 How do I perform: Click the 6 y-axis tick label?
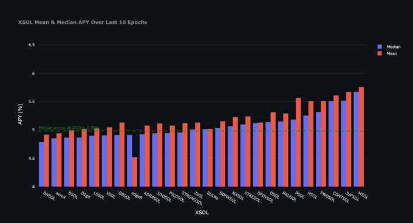(x=33, y=74)
